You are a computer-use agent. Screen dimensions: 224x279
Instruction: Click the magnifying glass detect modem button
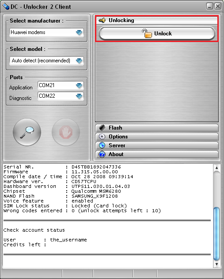pyautogui.click(x=27, y=132)
